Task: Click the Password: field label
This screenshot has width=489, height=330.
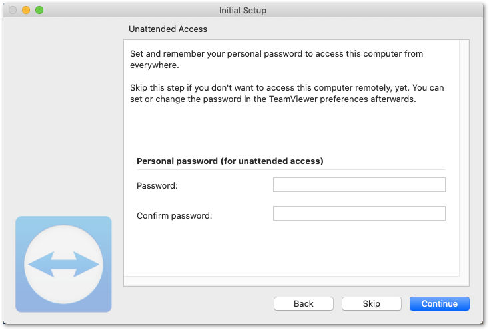Action: (157, 186)
